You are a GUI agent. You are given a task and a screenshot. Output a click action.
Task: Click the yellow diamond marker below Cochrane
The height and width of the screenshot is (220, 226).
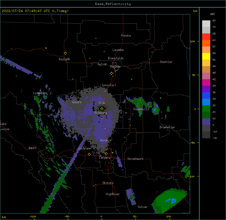pyautogui.click(x=89, y=154)
